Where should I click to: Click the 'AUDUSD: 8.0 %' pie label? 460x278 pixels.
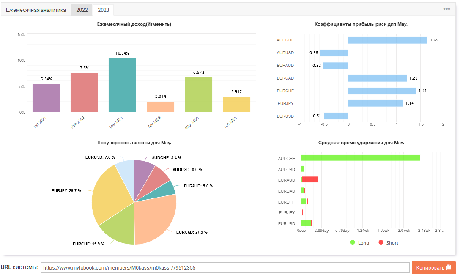coord(187,170)
